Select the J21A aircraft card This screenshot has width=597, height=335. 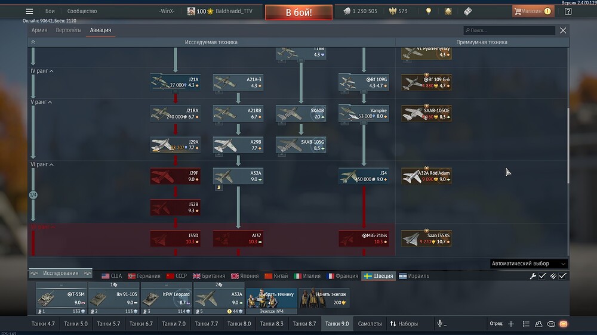[x=176, y=82]
